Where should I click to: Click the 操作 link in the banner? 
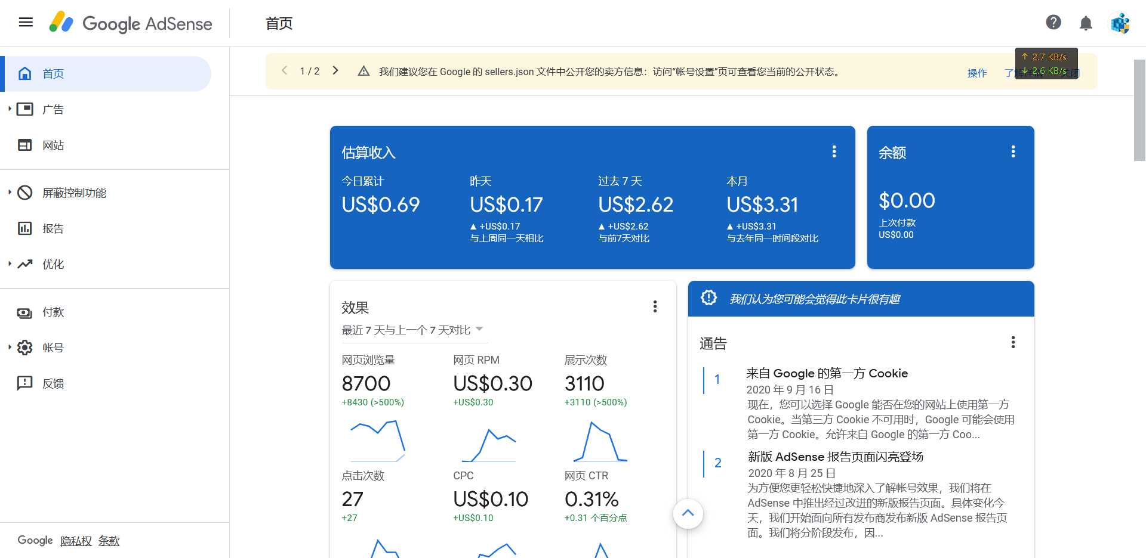coord(977,73)
